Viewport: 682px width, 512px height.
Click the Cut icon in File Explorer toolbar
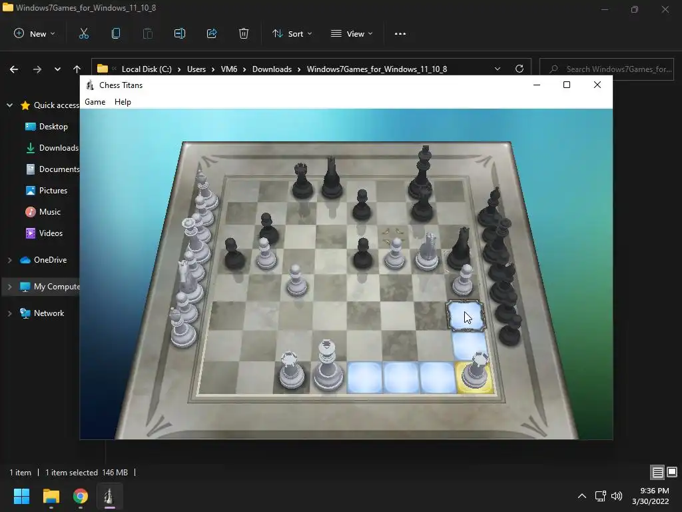(x=83, y=33)
